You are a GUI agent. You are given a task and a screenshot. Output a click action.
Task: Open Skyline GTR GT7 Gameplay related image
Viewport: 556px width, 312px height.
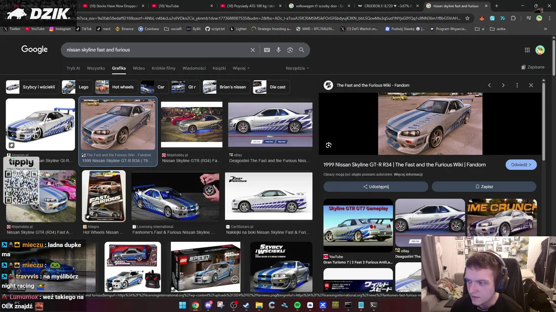358,225
